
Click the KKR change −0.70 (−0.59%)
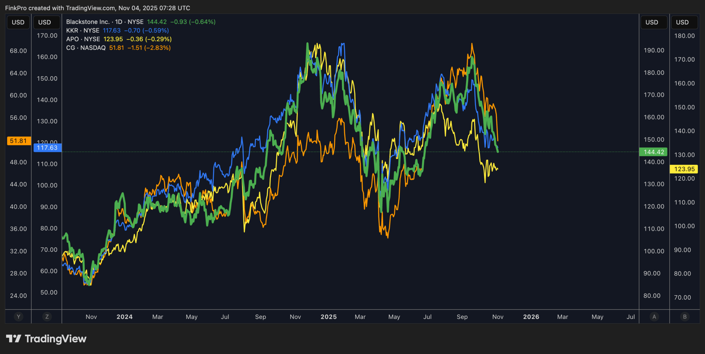click(147, 30)
